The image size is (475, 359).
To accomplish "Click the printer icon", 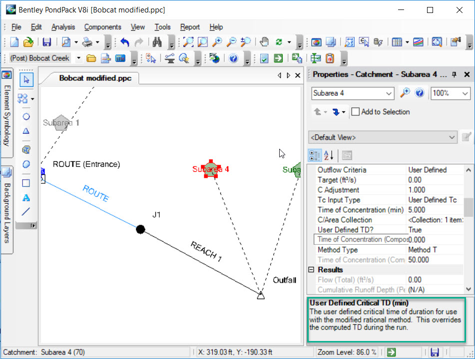I will coord(87,42).
